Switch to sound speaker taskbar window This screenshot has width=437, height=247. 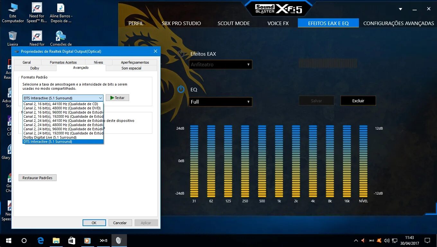[119, 241]
